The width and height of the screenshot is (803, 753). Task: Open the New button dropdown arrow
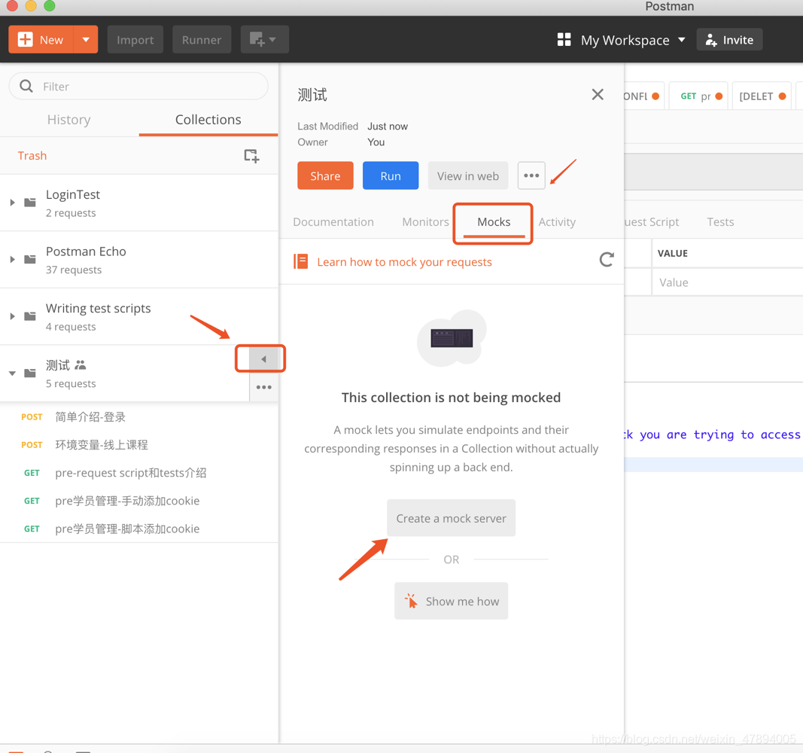click(86, 39)
